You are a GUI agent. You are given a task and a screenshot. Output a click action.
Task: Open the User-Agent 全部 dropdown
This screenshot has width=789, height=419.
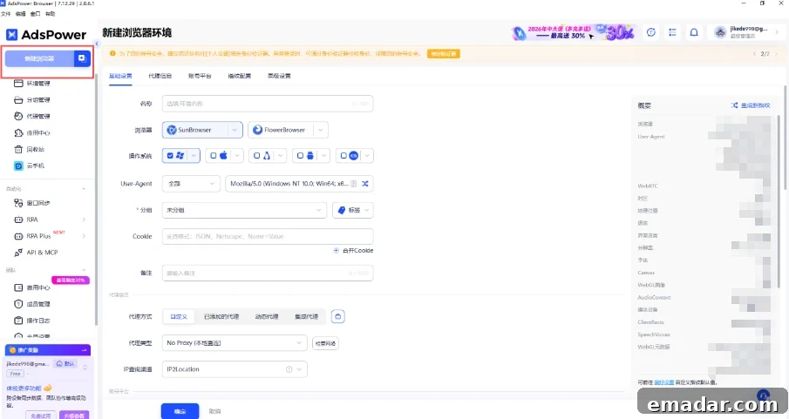pyautogui.click(x=191, y=184)
